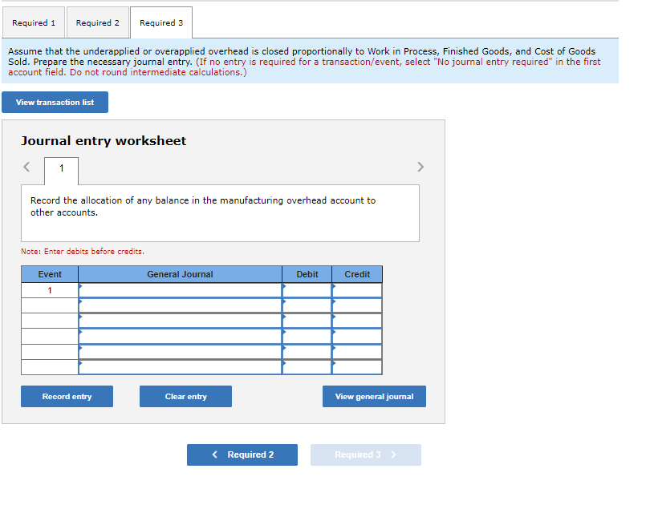Click the View transaction list button
650x509 pixels.
click(x=55, y=102)
